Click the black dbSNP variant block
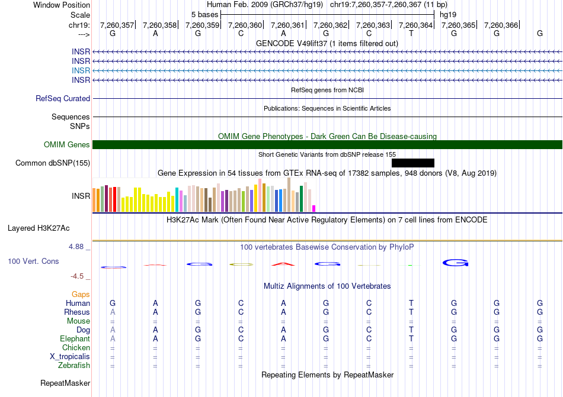The height and width of the screenshot is (397, 563). 412,163
